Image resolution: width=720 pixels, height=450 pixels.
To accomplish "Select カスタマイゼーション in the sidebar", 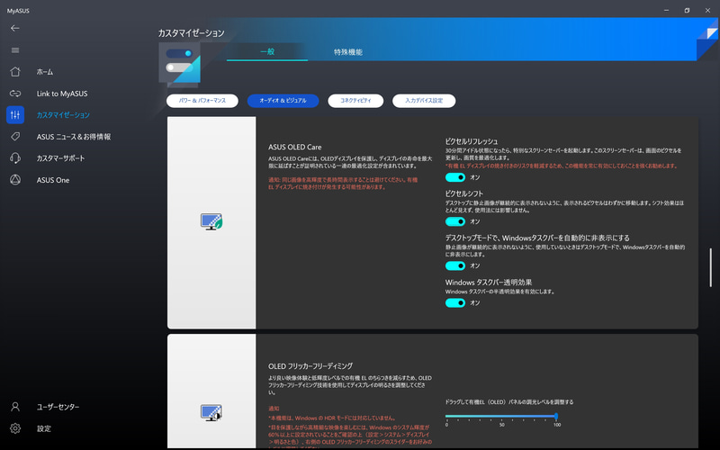I will 63,115.
